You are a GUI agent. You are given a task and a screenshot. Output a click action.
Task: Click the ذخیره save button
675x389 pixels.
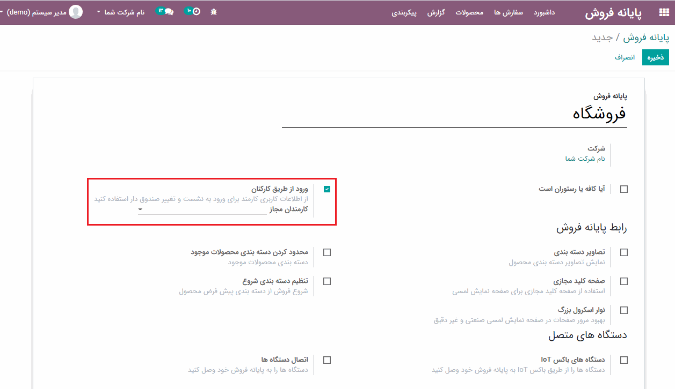tap(655, 57)
